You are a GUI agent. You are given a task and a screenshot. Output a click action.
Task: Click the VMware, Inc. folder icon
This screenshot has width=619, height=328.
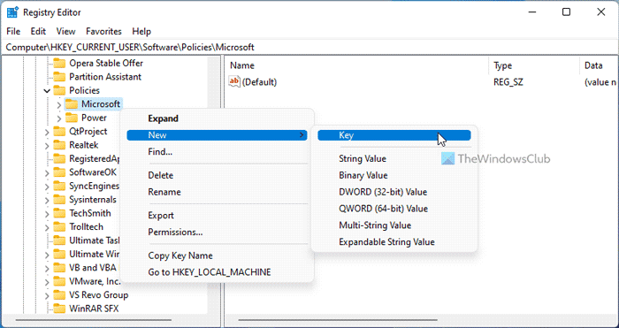tap(59, 281)
